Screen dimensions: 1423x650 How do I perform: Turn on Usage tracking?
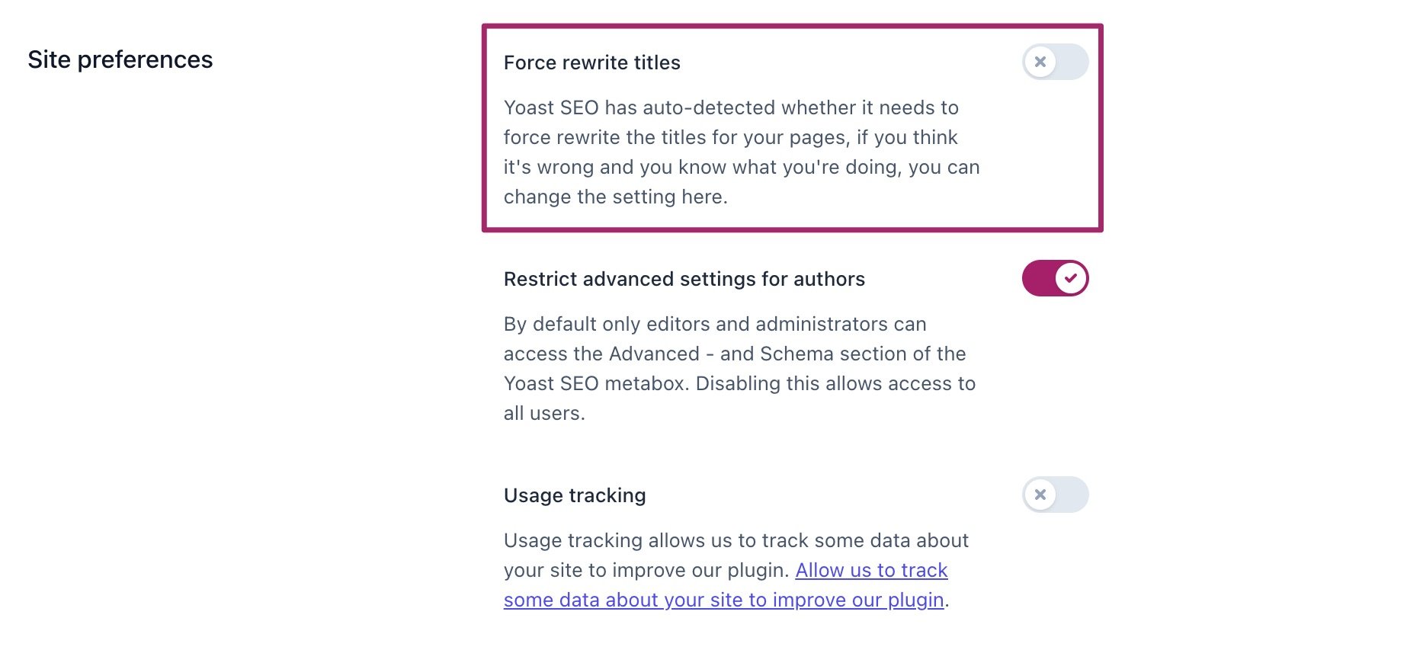pos(1056,495)
